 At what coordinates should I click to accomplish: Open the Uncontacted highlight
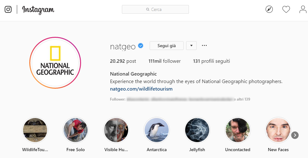238,130
